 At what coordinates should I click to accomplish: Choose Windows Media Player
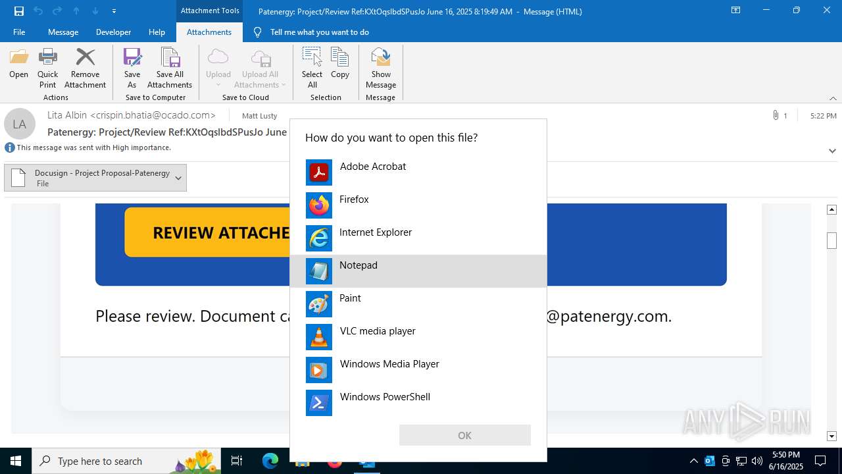point(418,370)
